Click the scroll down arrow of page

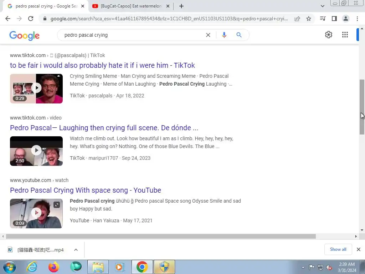click(362, 230)
